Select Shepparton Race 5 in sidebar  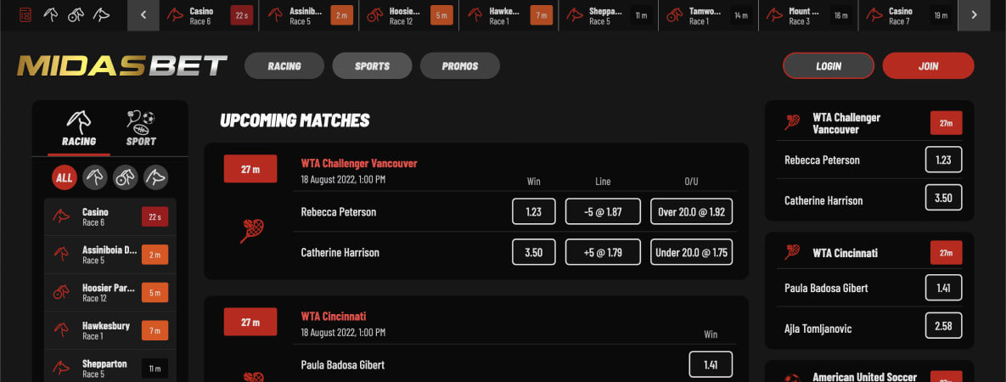(110, 368)
